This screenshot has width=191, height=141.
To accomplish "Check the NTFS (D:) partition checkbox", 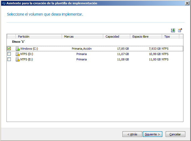I will coord(9,54).
